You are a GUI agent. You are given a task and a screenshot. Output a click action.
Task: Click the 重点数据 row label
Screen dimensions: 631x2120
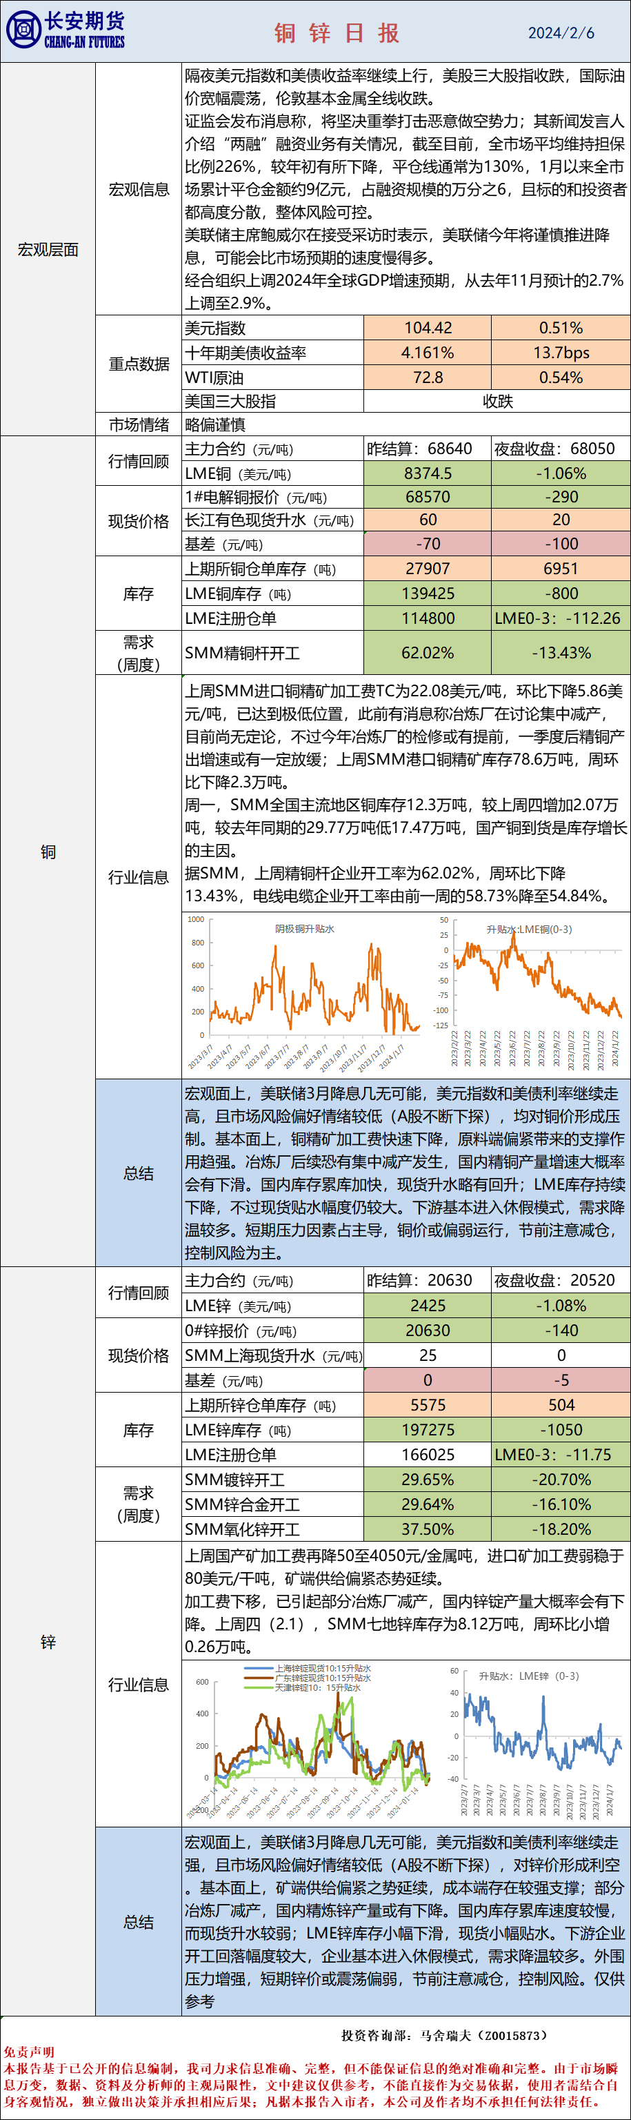(x=139, y=364)
